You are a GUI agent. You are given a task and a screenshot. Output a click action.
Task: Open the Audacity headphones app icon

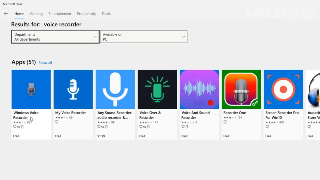coord(313,89)
